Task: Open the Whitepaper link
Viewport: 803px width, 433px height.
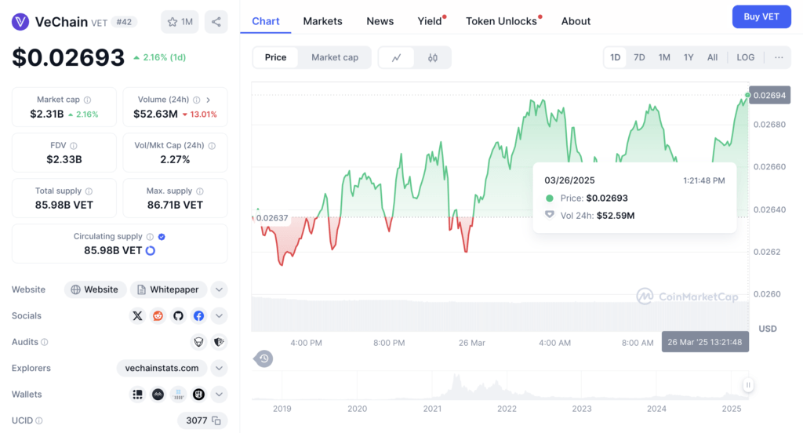Action: click(168, 289)
